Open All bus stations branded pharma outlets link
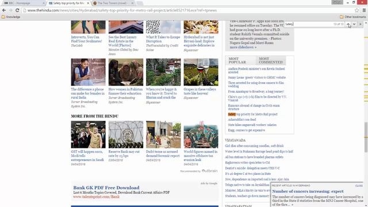368x207 pixels. click(254, 157)
